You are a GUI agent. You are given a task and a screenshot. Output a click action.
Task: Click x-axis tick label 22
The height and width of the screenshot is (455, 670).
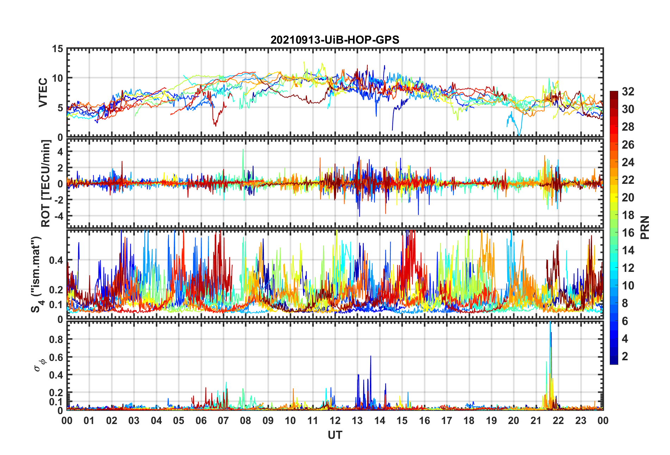pos(558,421)
